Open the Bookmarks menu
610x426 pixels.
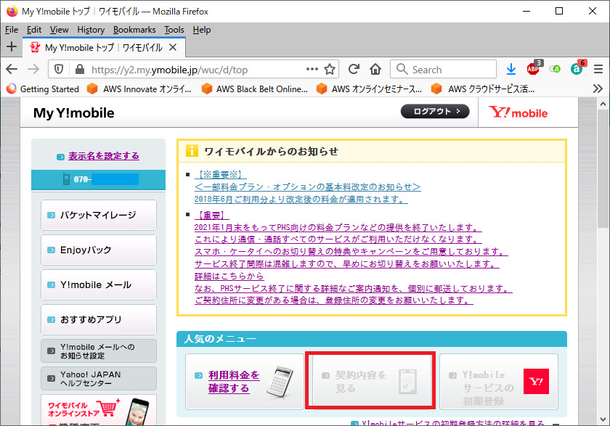click(134, 30)
